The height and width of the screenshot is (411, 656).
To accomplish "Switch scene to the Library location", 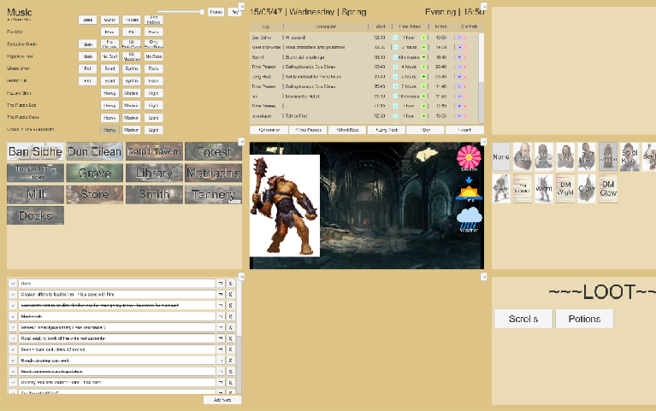I will tap(154, 173).
